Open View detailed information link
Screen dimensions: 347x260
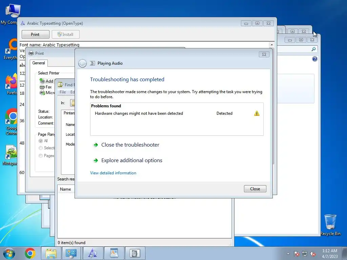point(113,173)
